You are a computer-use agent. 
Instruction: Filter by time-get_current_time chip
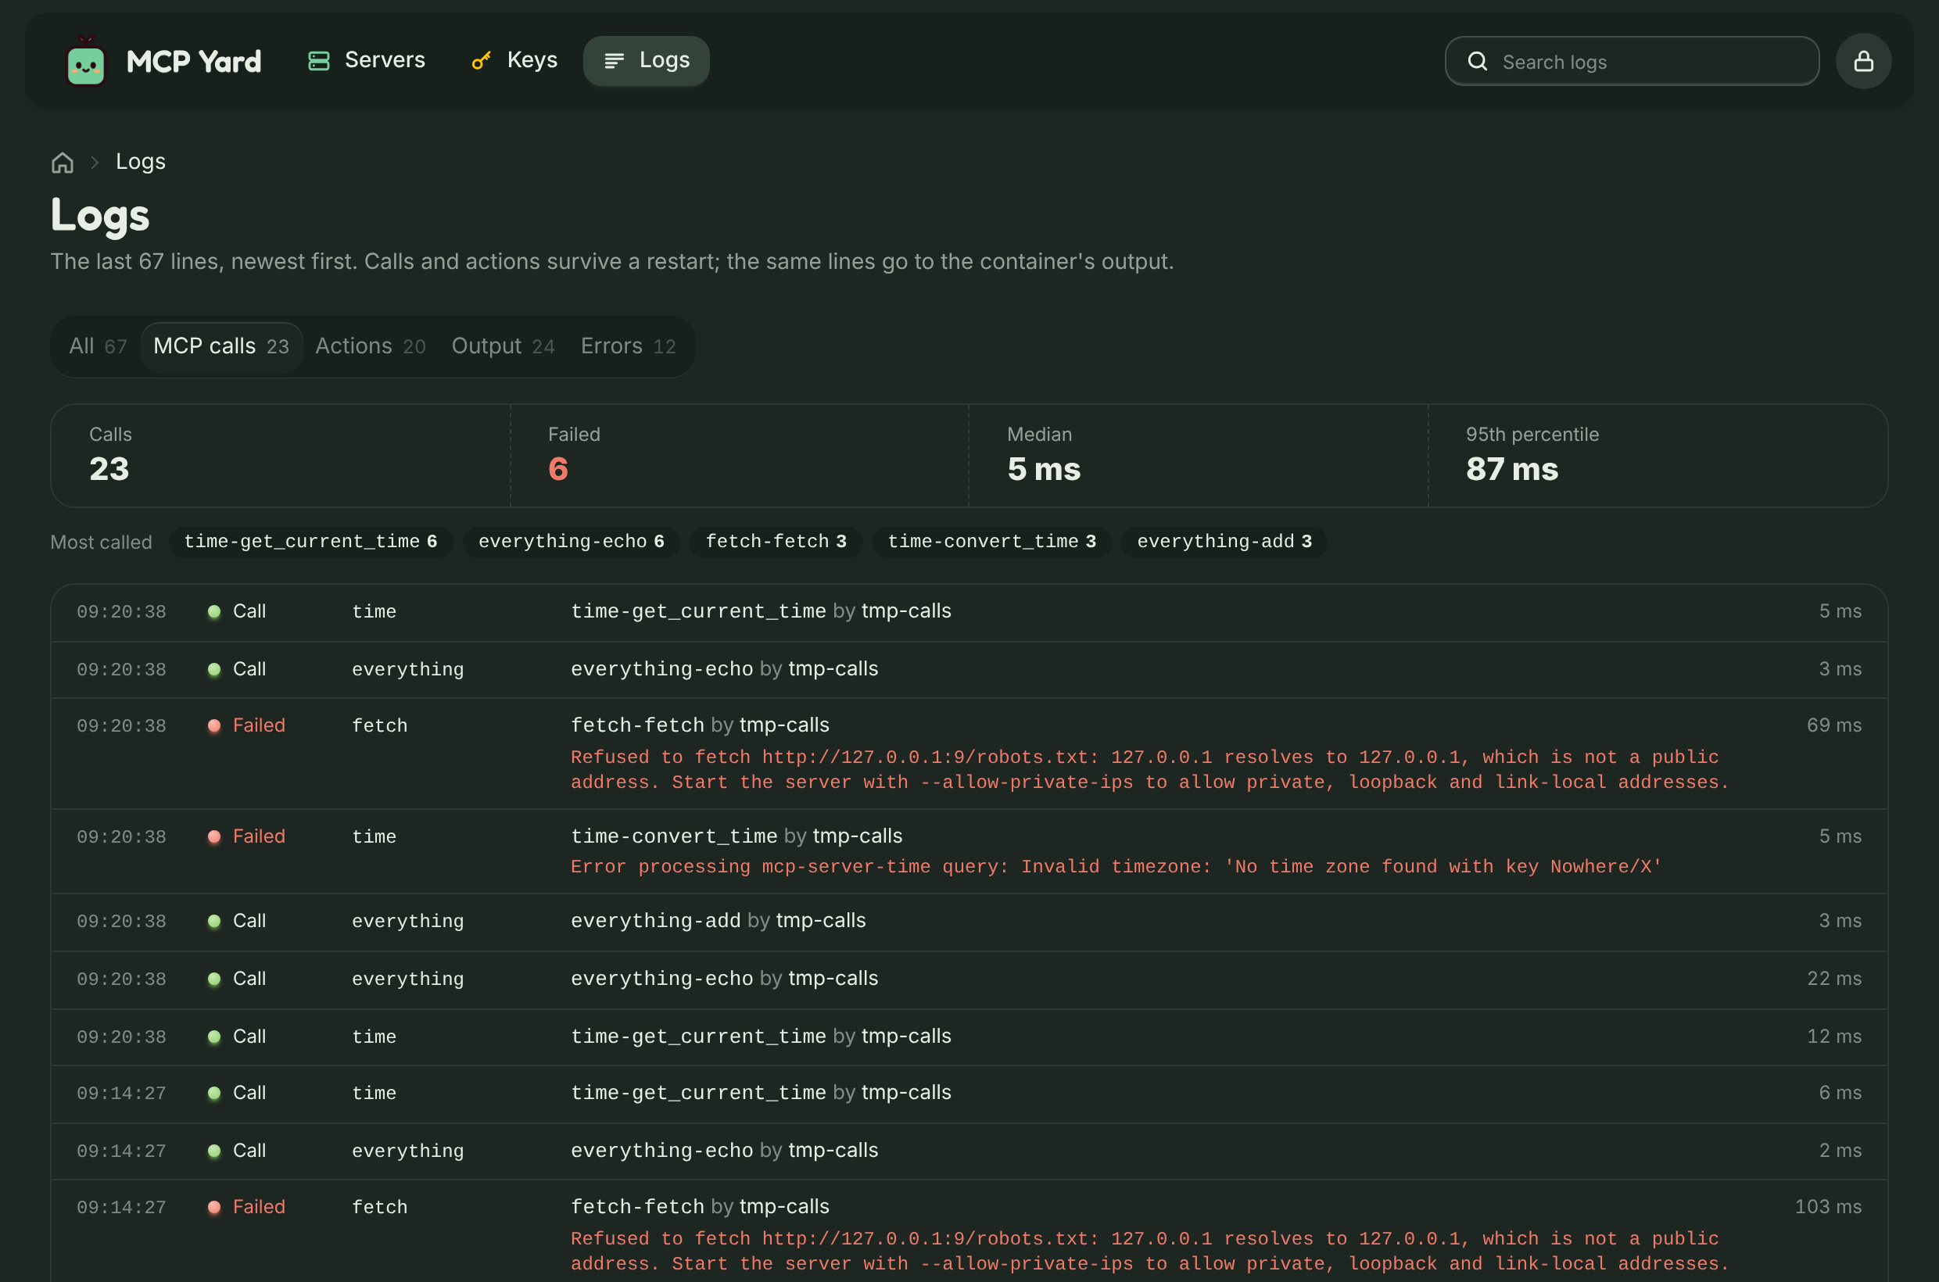point(310,542)
